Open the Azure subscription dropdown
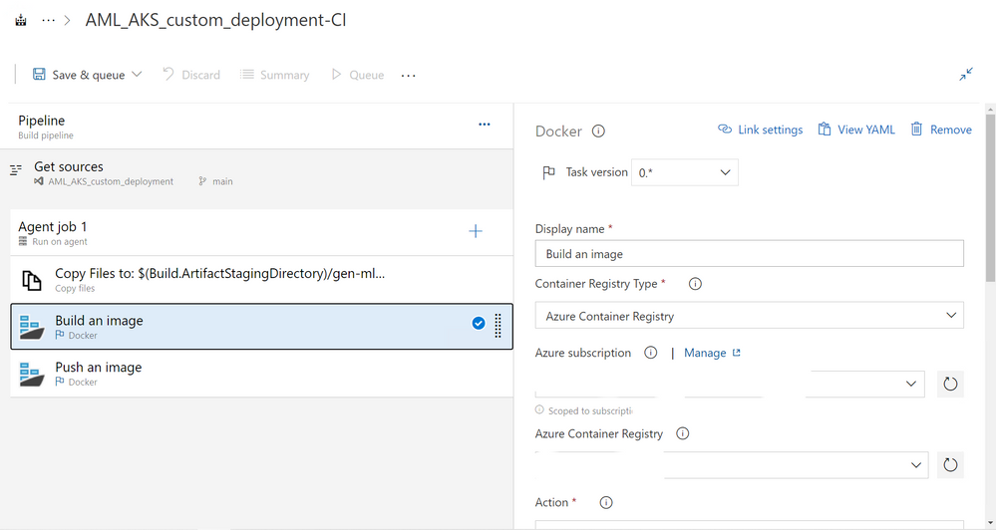 click(x=730, y=384)
